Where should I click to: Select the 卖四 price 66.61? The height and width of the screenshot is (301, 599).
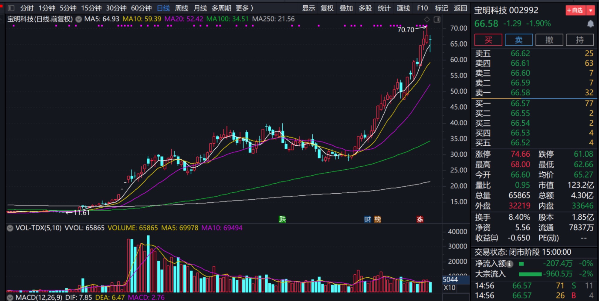click(520, 63)
